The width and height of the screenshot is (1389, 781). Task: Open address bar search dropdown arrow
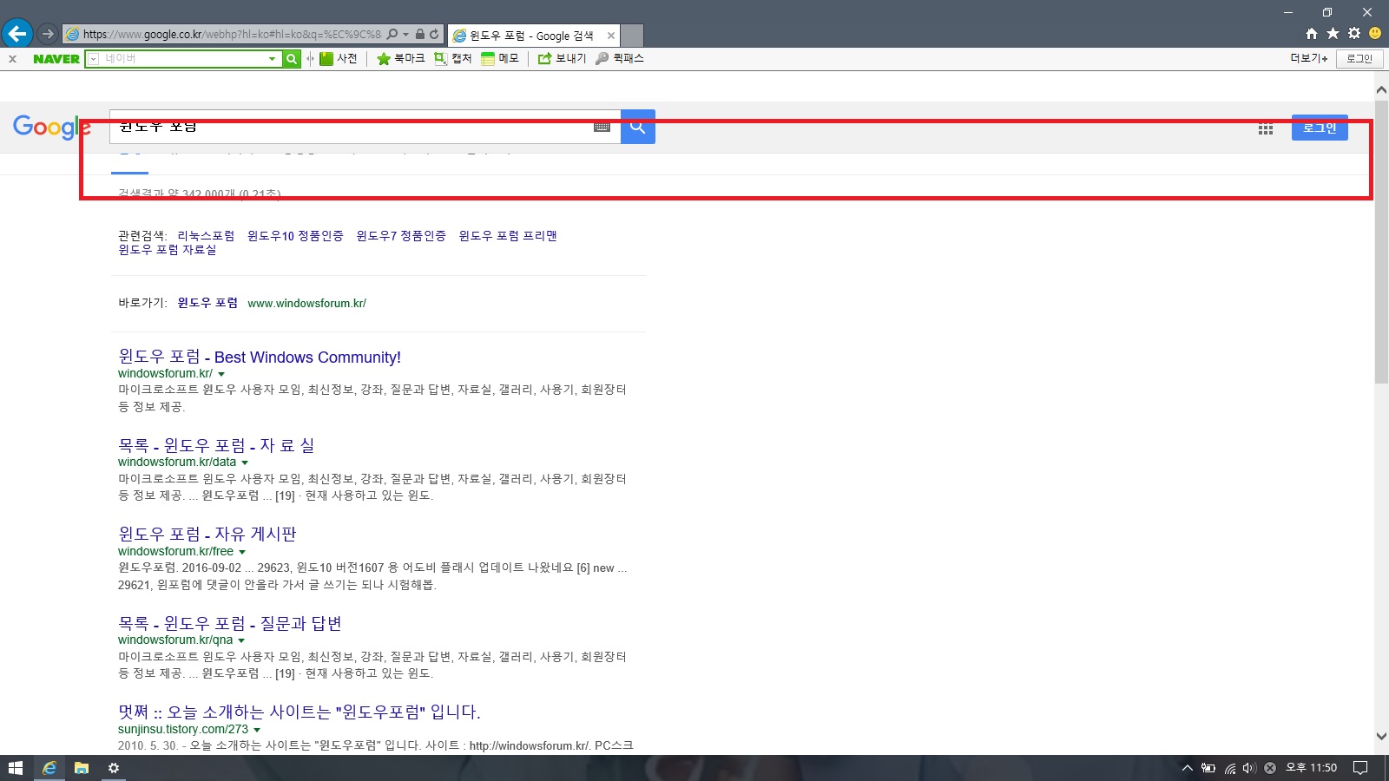click(x=405, y=34)
